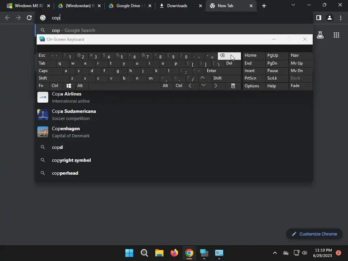Viewport: 348px width, 261px height.
Task: Toggle the left Shift key
Action: pos(53,78)
